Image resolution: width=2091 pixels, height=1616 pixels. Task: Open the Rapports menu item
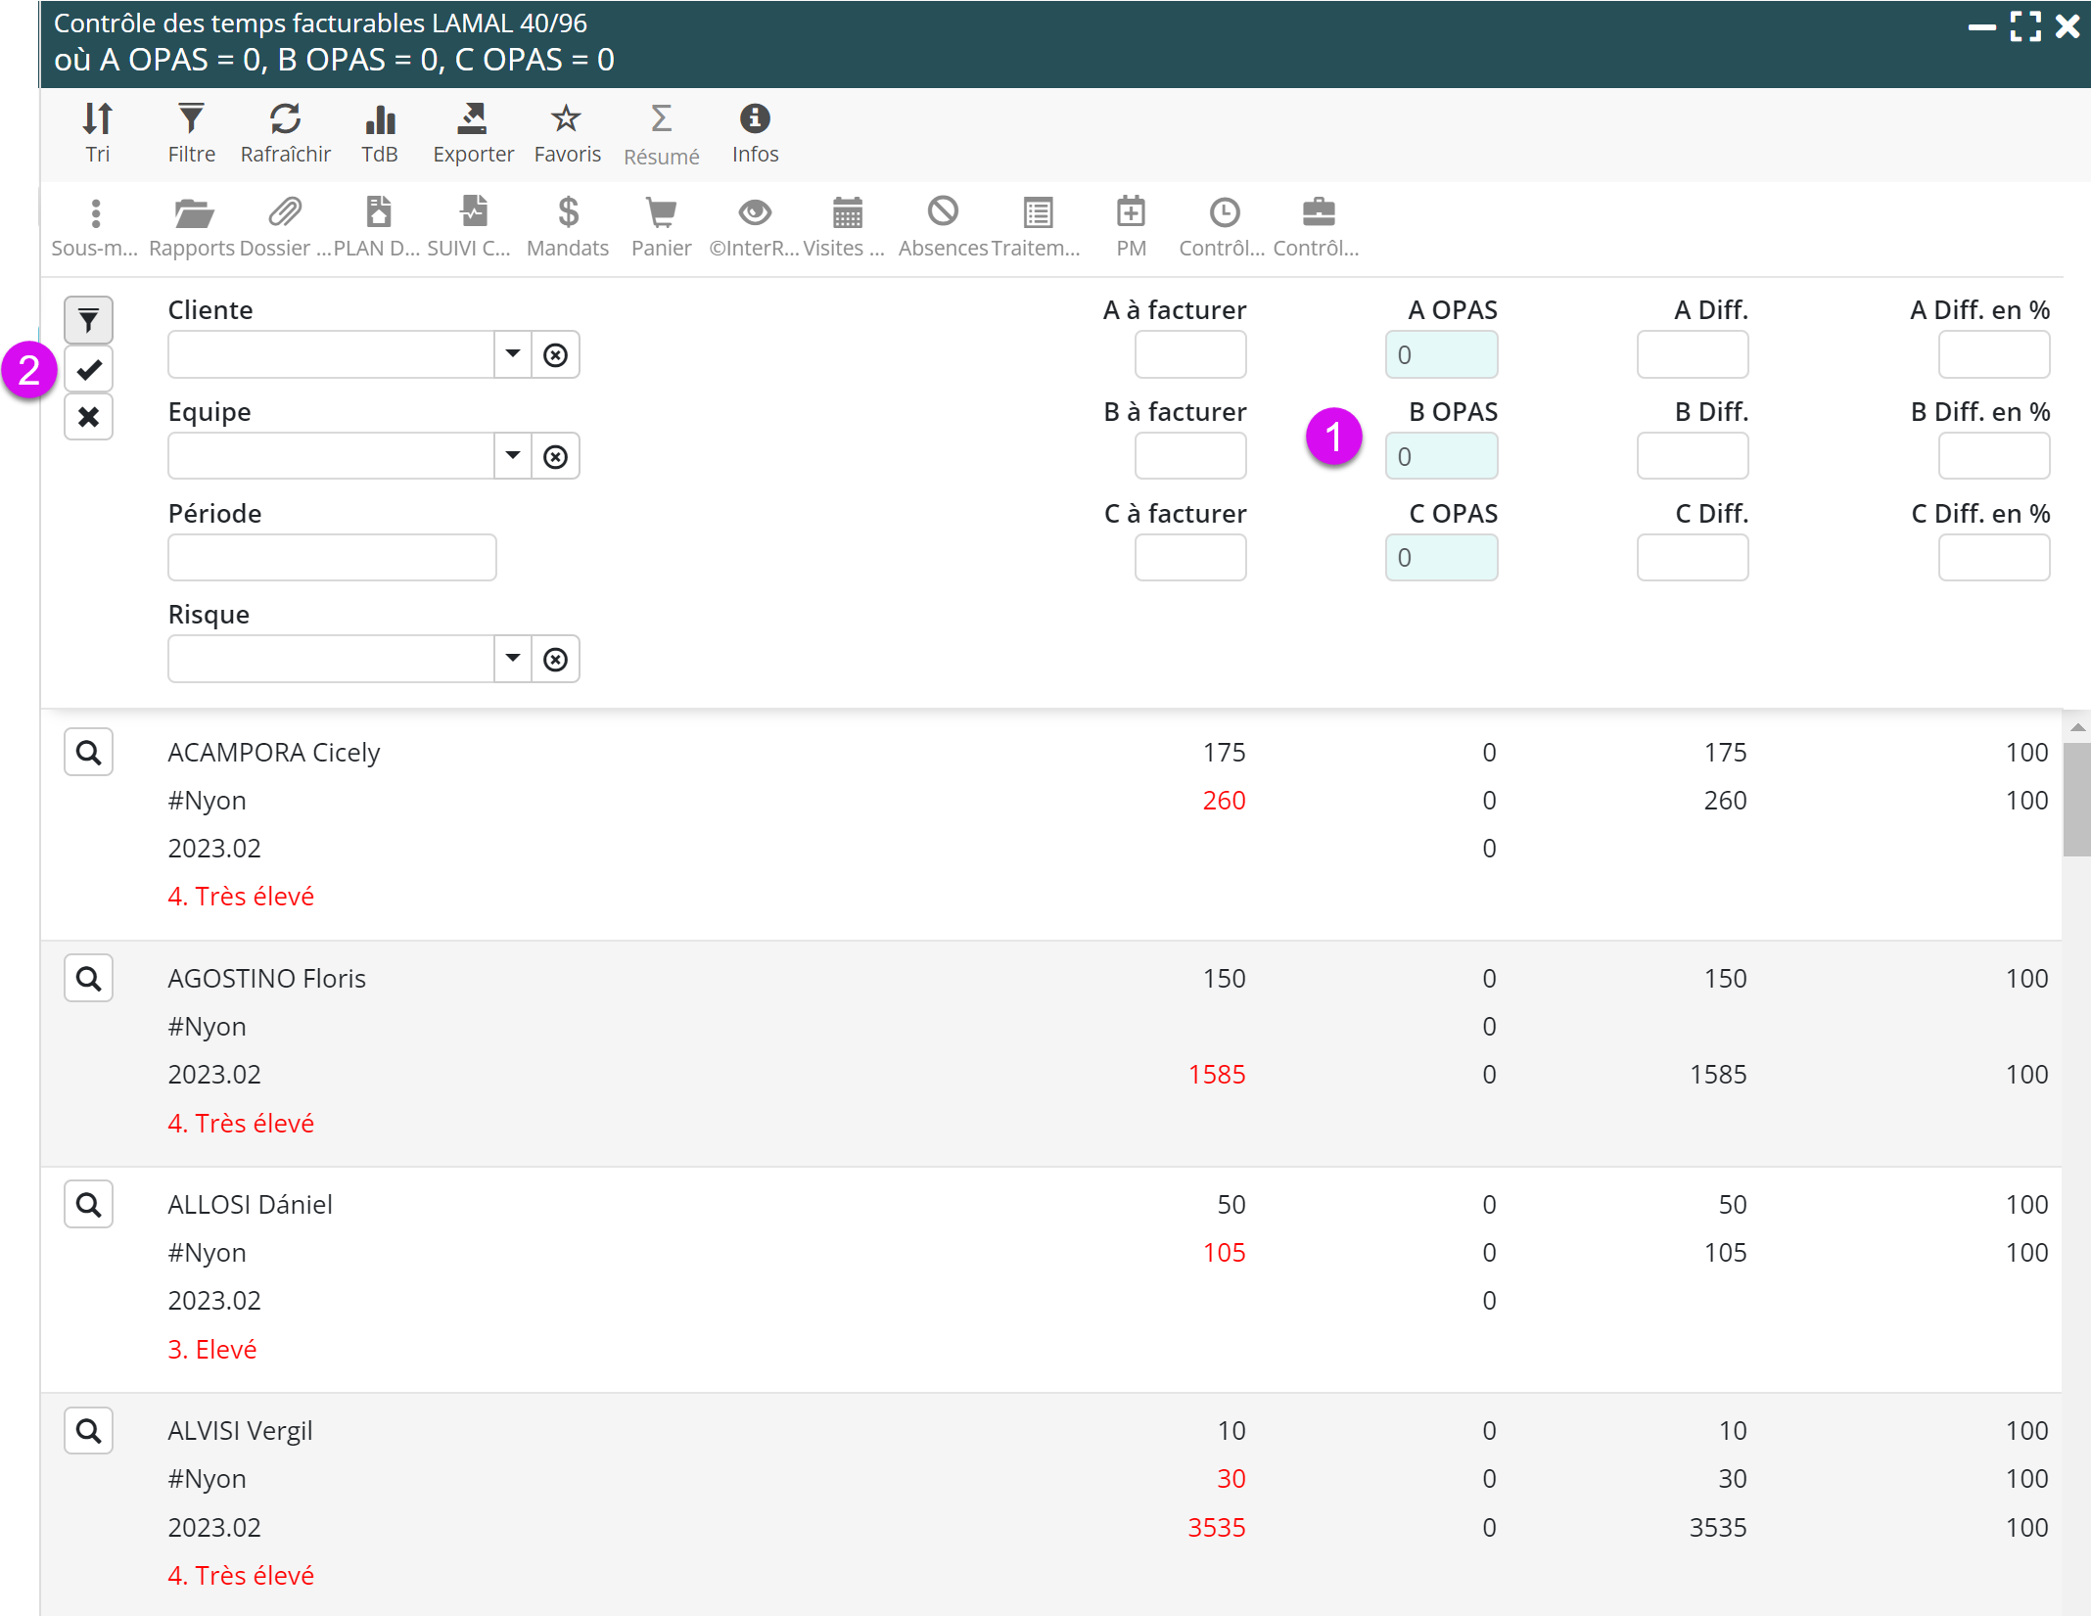click(x=193, y=226)
